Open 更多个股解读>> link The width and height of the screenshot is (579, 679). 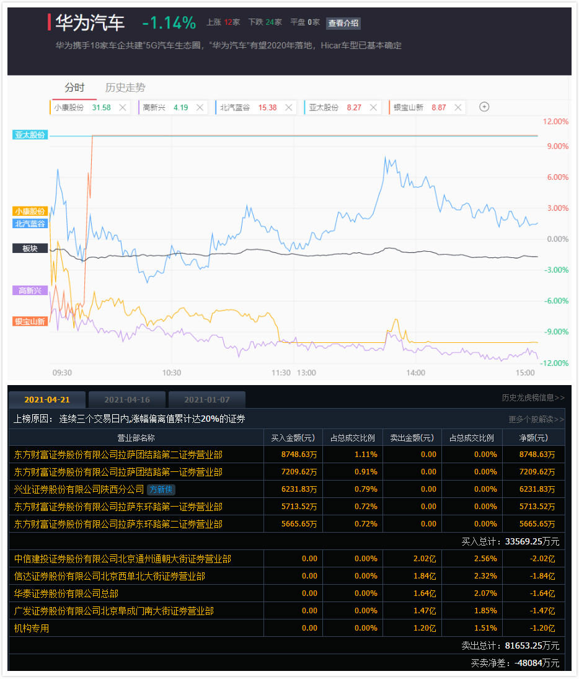(x=536, y=419)
